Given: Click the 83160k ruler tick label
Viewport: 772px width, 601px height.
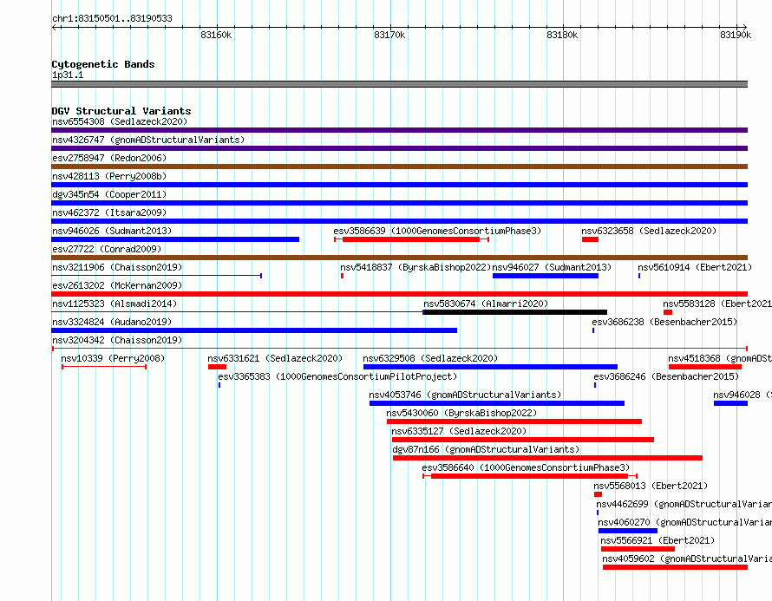Looking at the screenshot, I should (216, 35).
